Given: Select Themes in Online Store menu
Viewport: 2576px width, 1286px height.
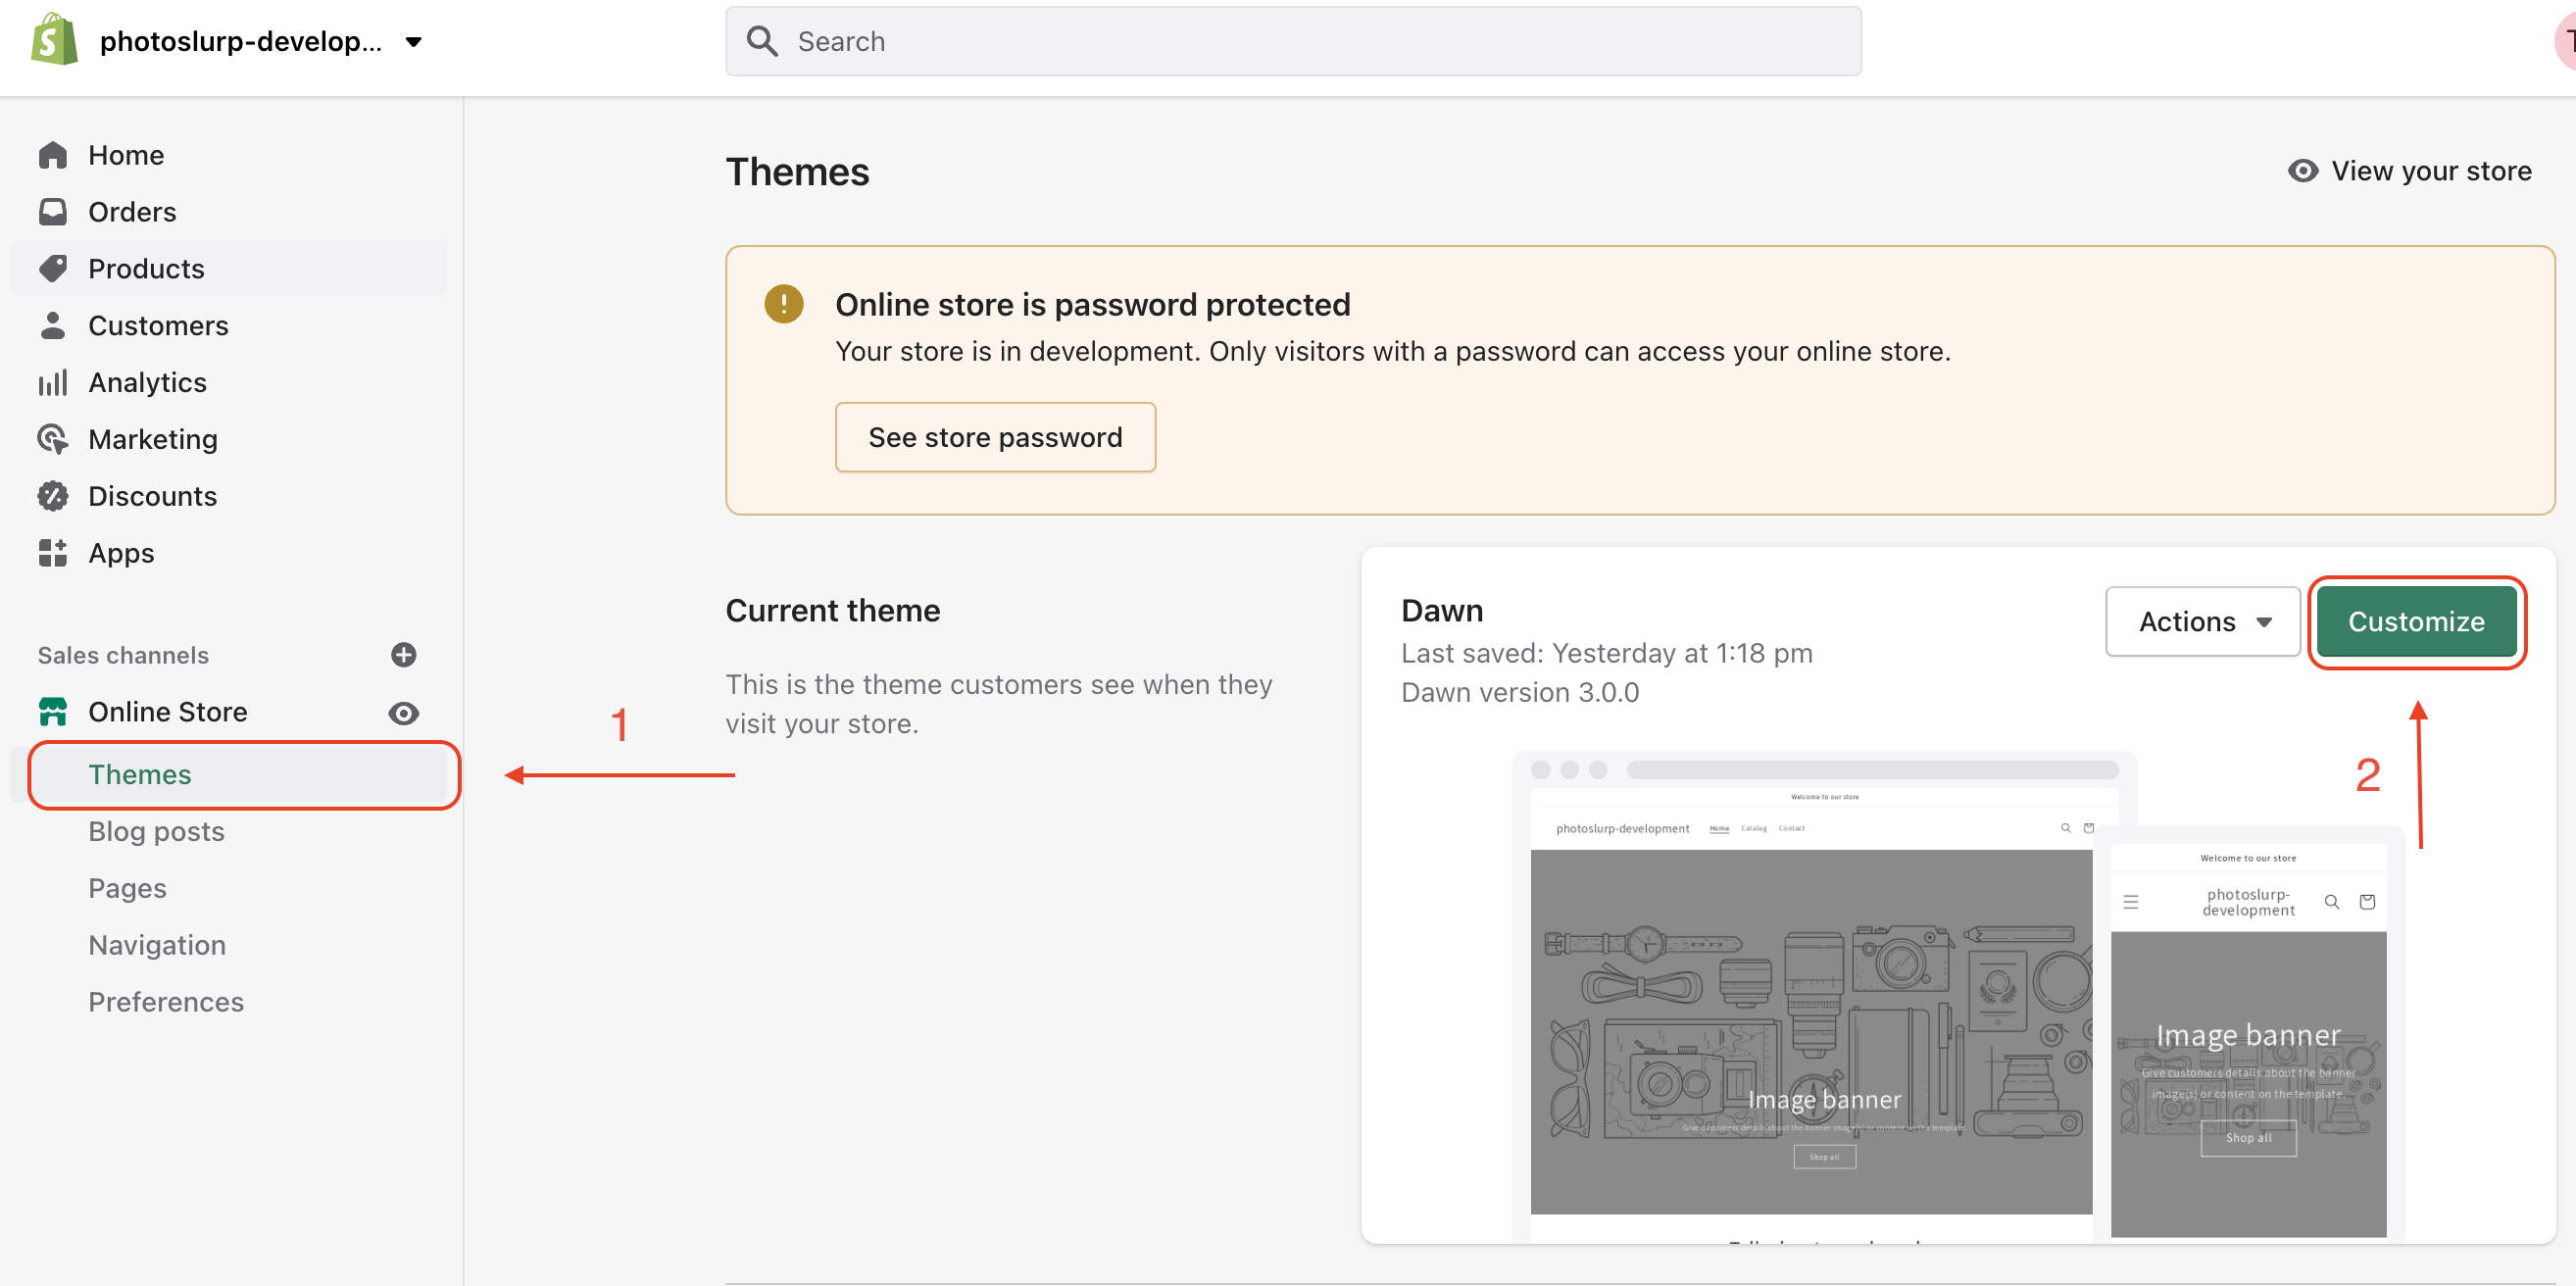Looking at the screenshot, I should pos(140,775).
